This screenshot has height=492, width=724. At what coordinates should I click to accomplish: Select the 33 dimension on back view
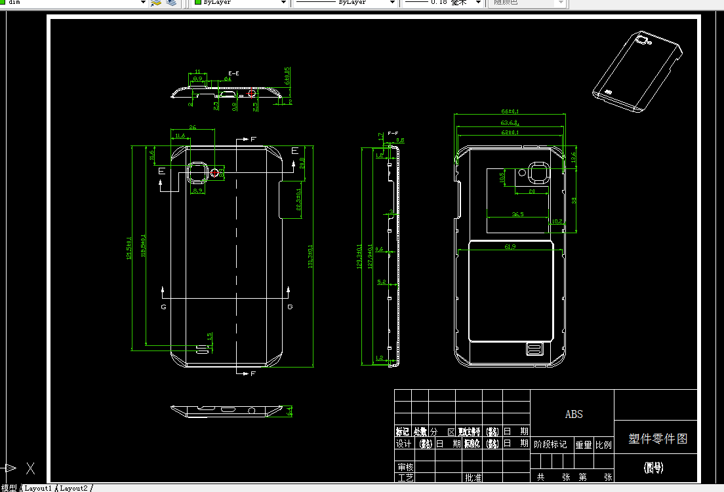574,200
